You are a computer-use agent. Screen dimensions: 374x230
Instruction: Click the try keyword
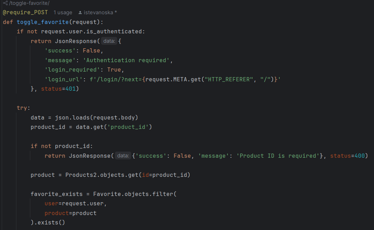pyautogui.click(x=22, y=108)
